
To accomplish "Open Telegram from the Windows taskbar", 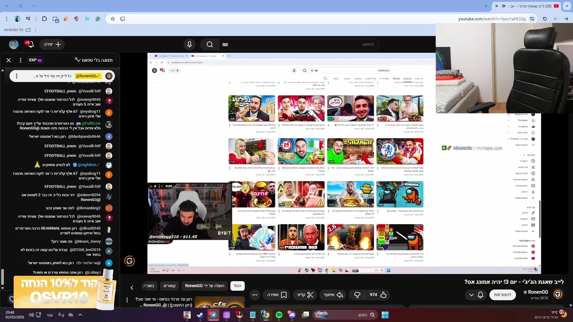I will coord(213,315).
